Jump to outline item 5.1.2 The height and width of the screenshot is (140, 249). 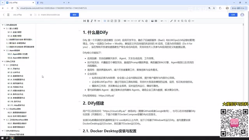15,36
